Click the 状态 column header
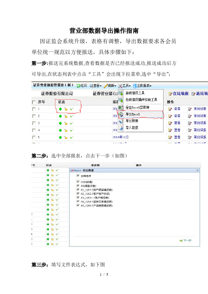The width and height of the screenshot is (208, 294). pos(62,102)
